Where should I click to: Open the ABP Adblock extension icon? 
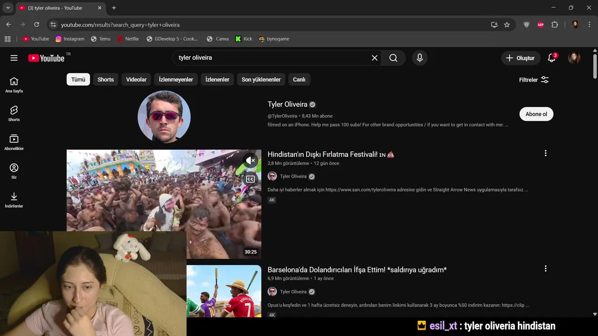click(541, 25)
